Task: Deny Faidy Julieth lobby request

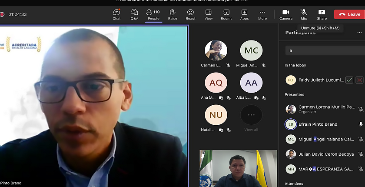Action: click(360, 80)
